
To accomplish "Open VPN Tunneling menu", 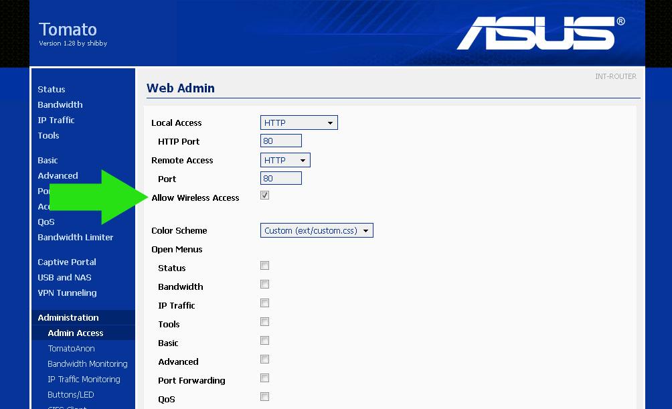I will (68, 293).
